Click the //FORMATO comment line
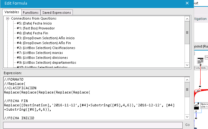This screenshot has width=208, height=129. (x=14, y=79)
